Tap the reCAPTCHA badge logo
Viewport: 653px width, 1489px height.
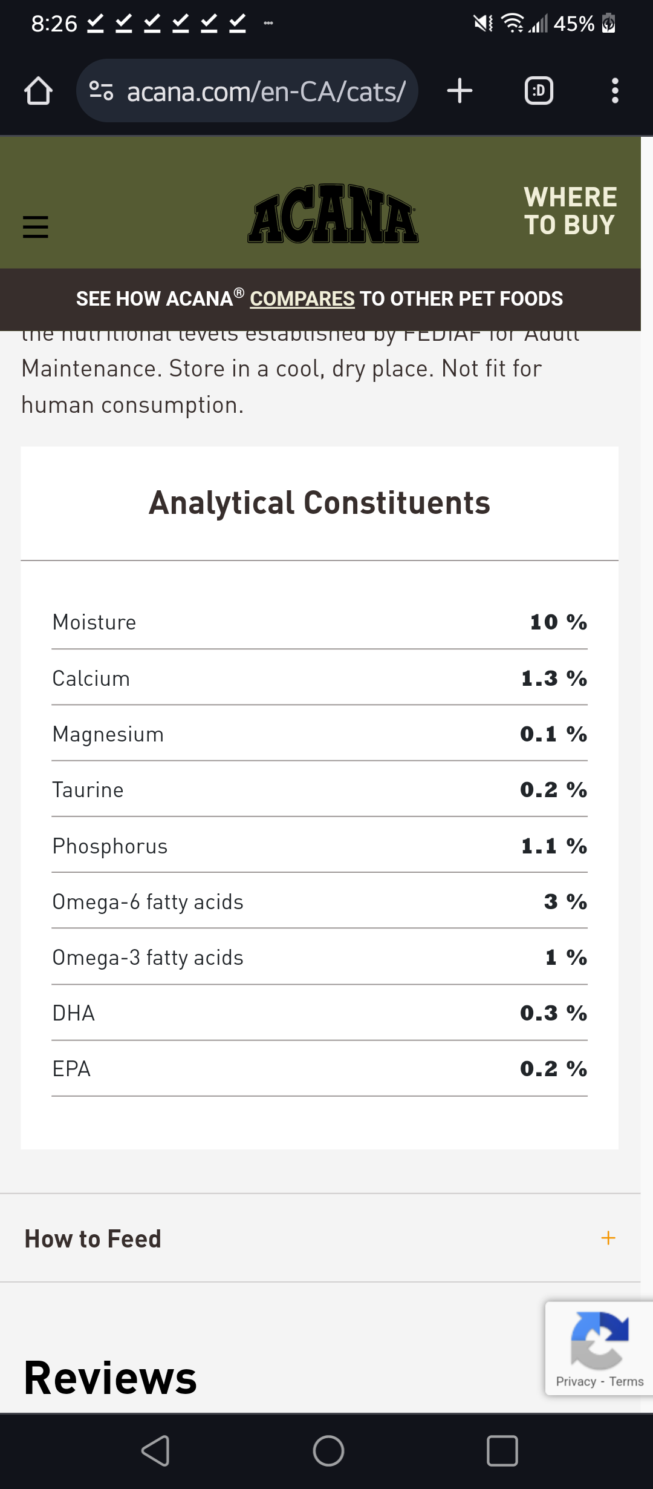pyautogui.click(x=599, y=1340)
